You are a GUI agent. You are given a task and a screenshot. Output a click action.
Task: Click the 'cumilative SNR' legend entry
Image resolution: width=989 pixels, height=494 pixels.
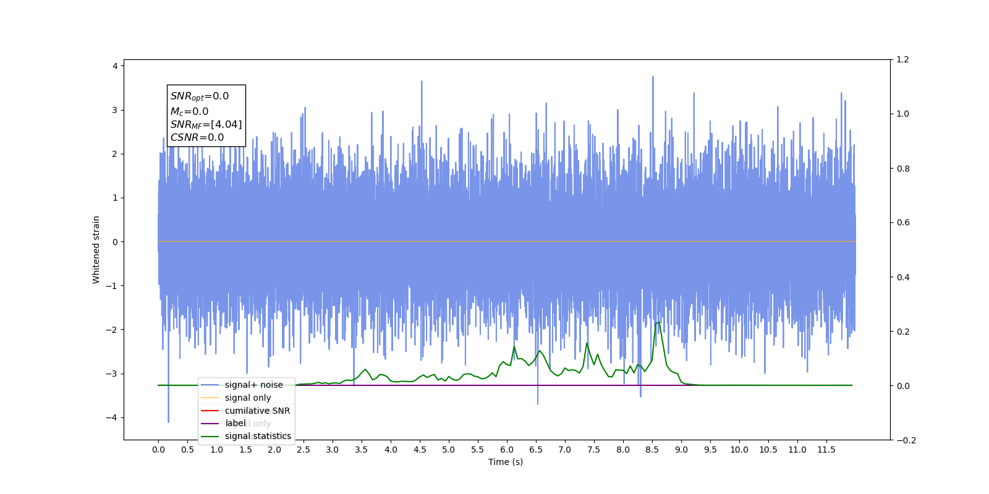coord(247,411)
